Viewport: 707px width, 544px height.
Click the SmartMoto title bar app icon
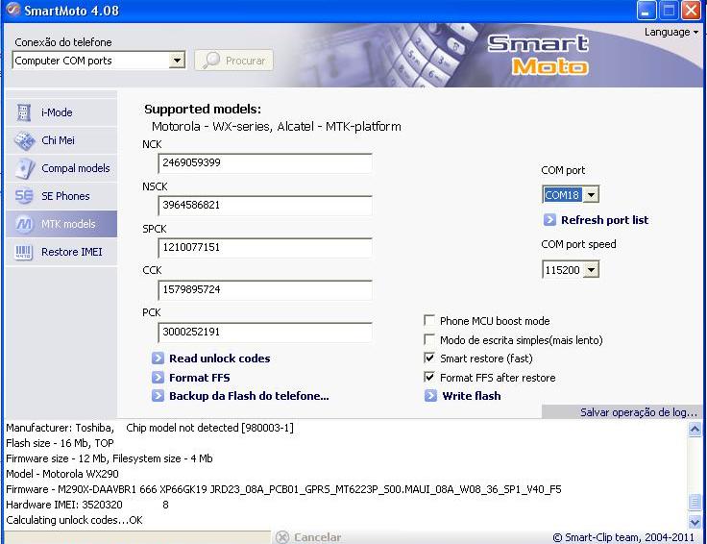click(x=13, y=10)
